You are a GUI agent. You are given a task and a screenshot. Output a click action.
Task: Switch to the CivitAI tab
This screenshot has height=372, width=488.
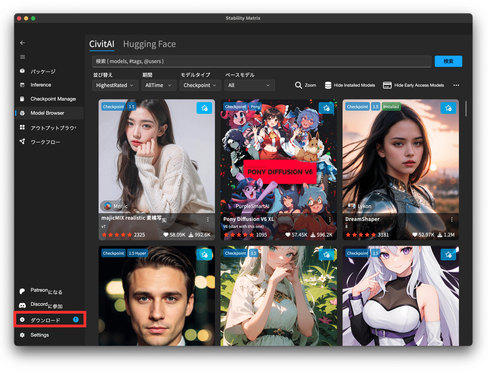[102, 44]
